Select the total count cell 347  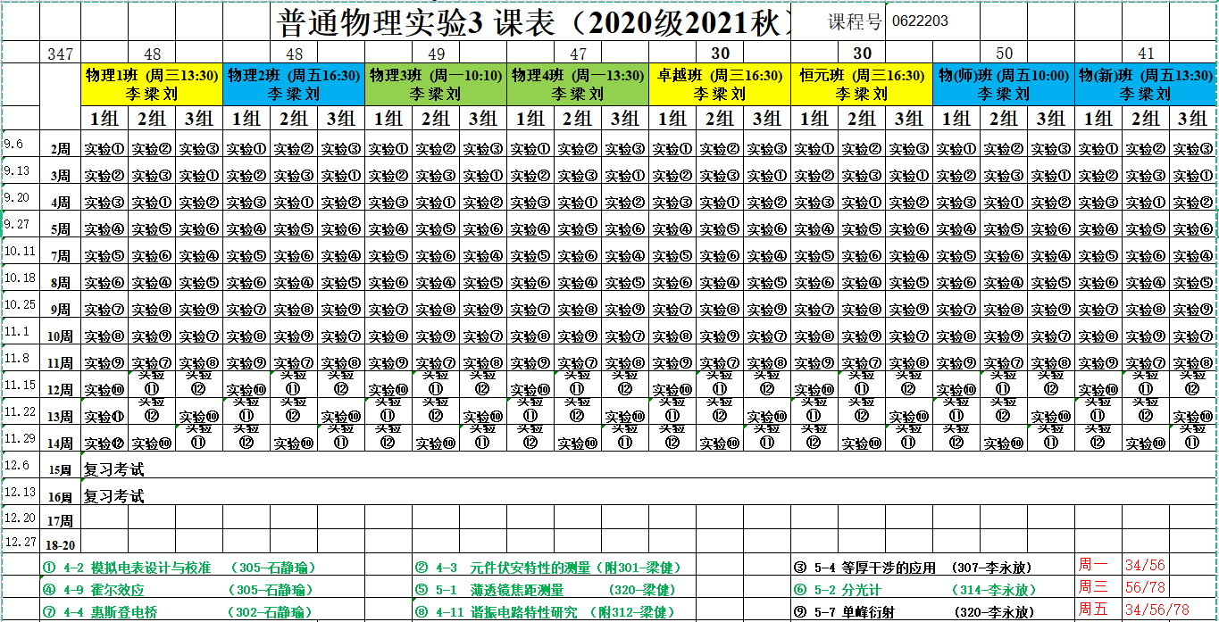click(x=60, y=54)
